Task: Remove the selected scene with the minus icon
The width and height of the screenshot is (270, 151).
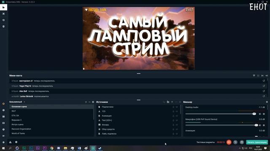Action: coord(89,102)
